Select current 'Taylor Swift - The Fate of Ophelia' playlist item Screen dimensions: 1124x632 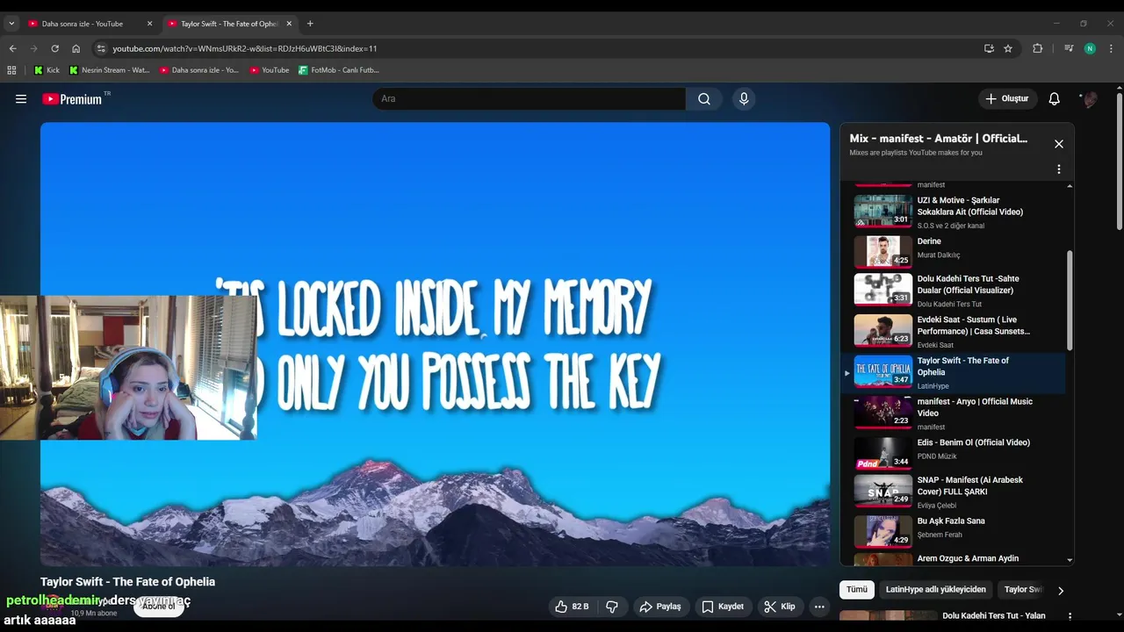pyautogui.click(x=951, y=372)
